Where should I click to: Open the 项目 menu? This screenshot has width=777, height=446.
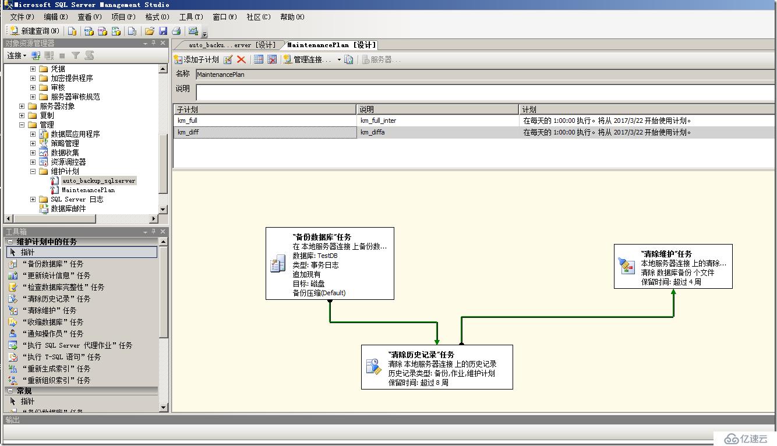[x=123, y=17]
